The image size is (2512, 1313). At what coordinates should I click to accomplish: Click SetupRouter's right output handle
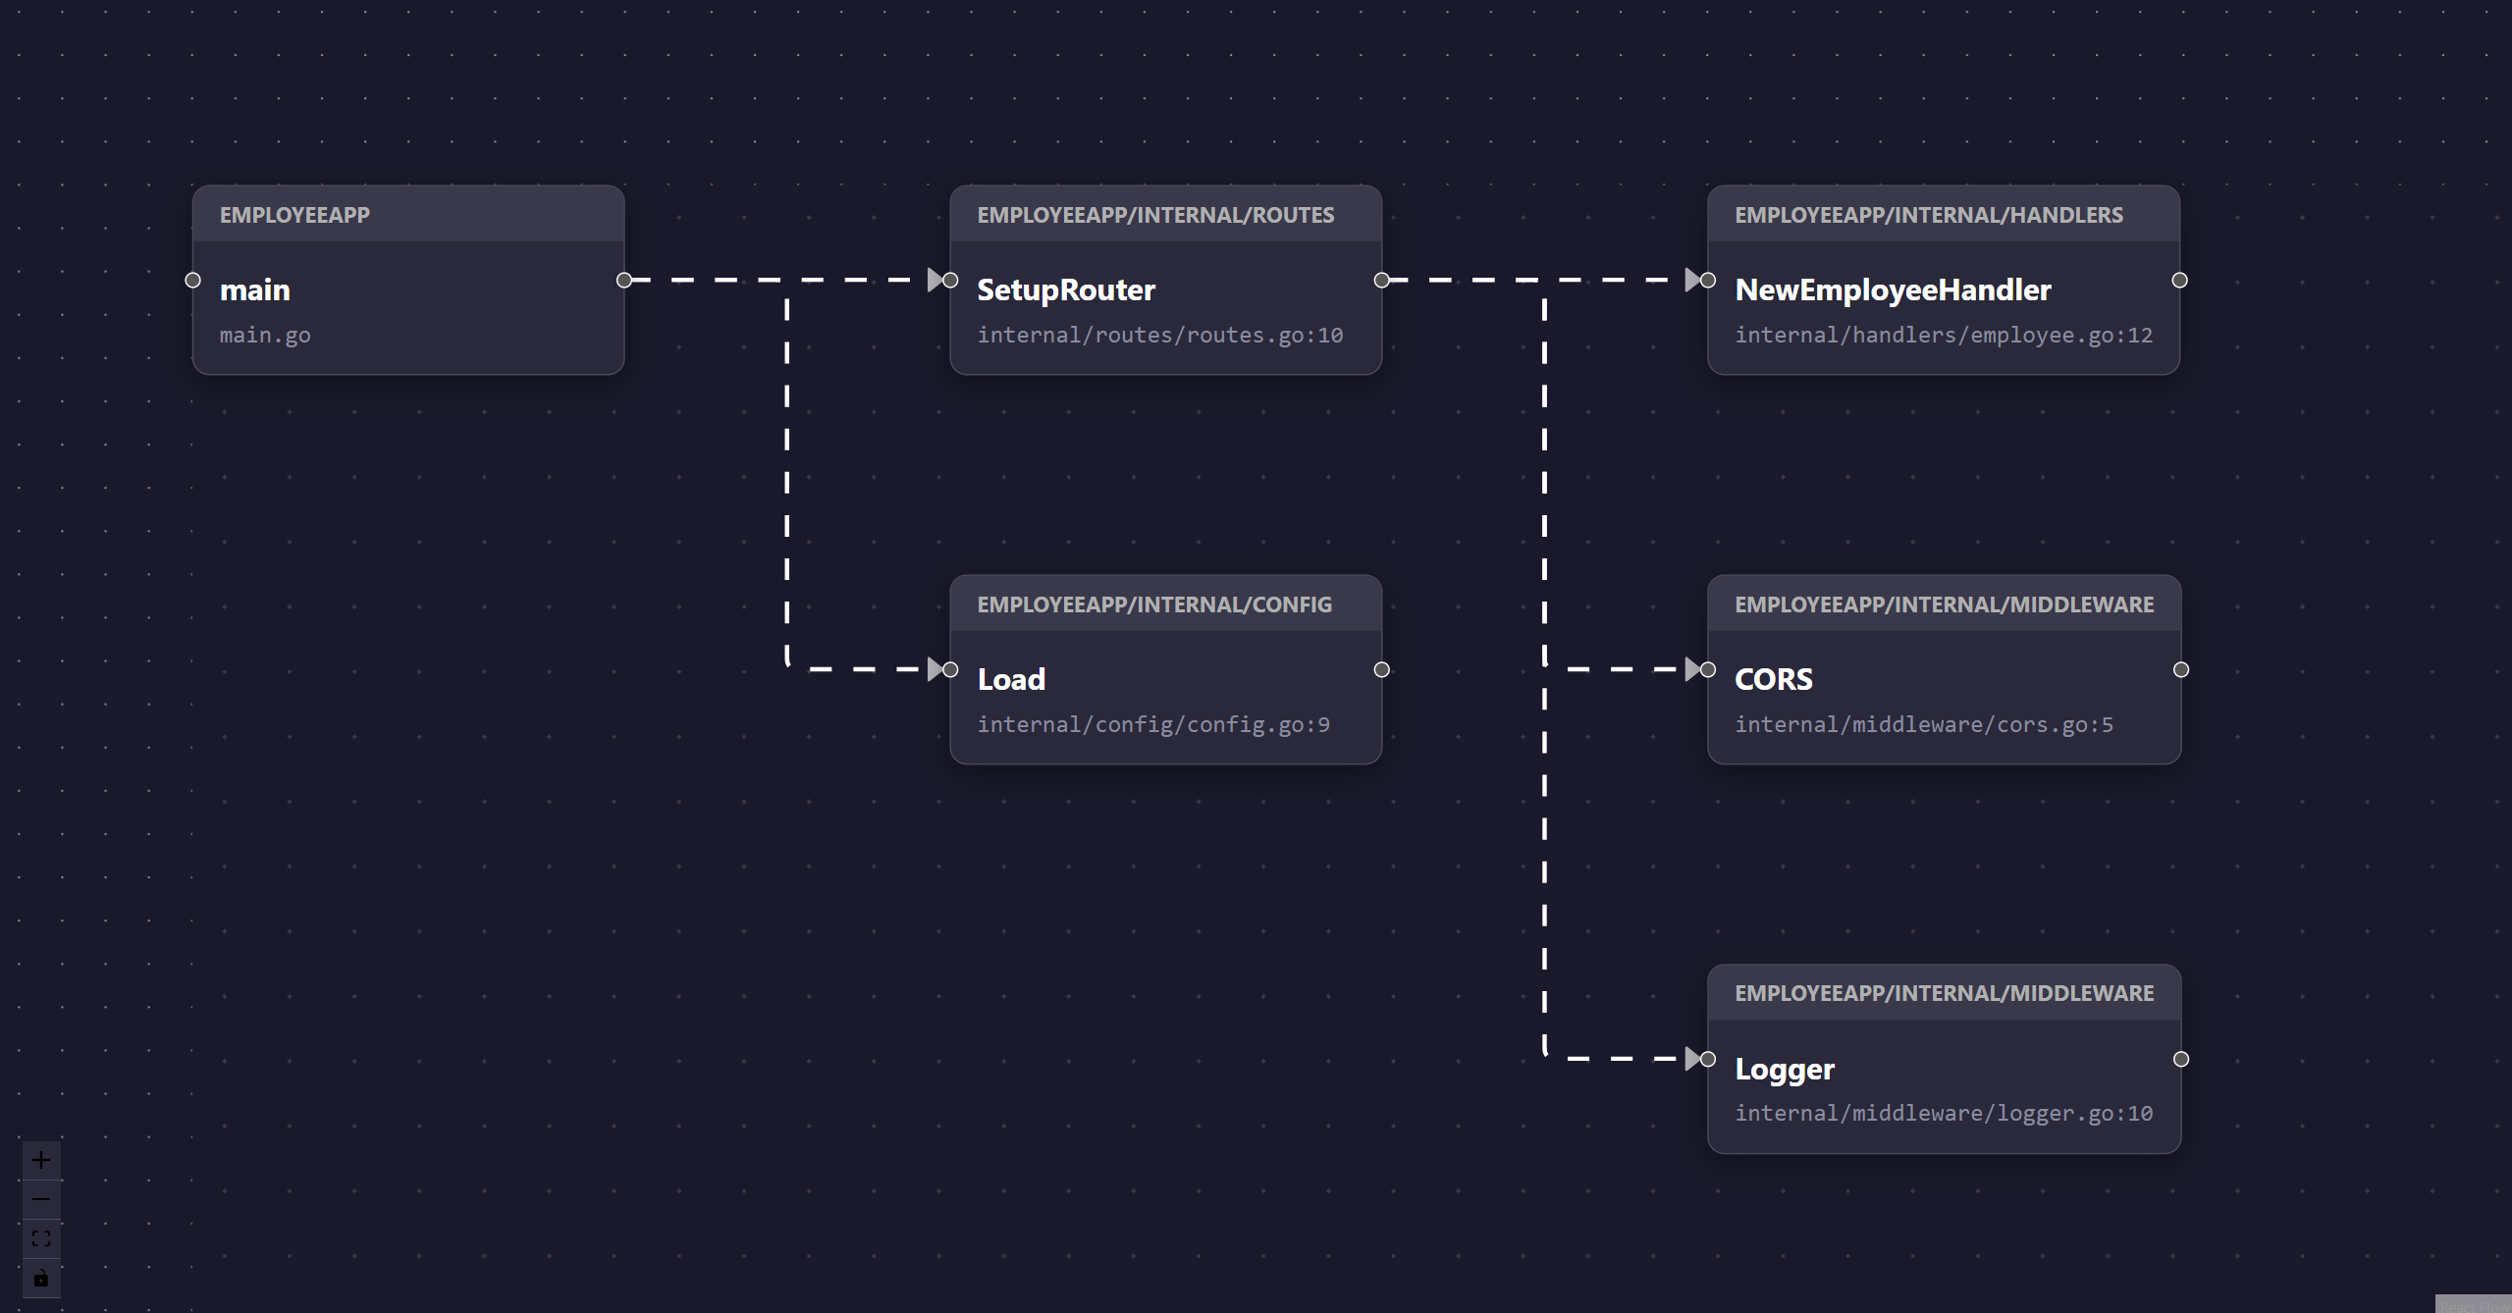pyautogui.click(x=1382, y=281)
